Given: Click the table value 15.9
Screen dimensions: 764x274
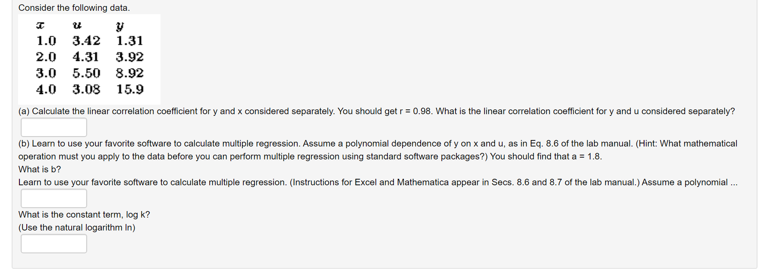Looking at the screenshot, I should pyautogui.click(x=129, y=89).
